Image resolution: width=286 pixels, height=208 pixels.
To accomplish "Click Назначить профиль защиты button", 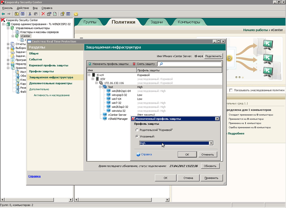I will point(109,64).
